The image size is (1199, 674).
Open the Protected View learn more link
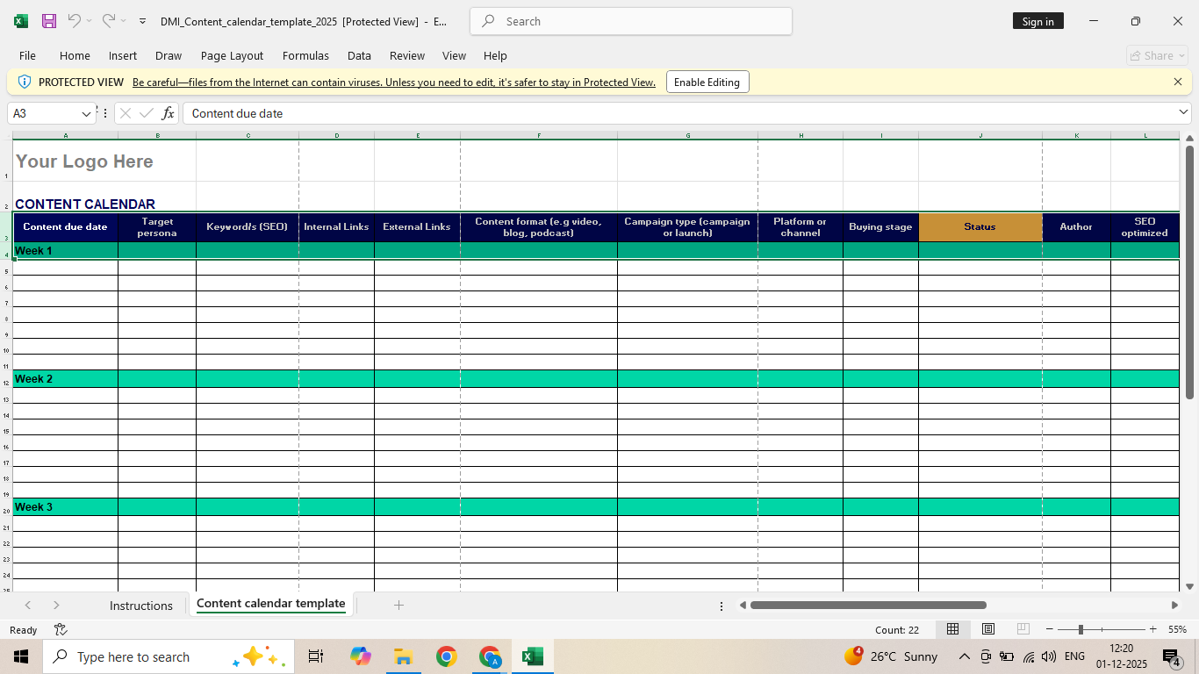(393, 82)
